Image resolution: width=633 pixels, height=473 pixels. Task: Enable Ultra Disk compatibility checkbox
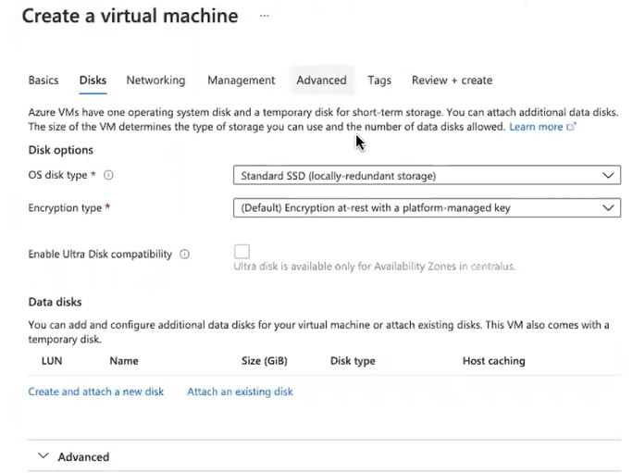point(242,252)
